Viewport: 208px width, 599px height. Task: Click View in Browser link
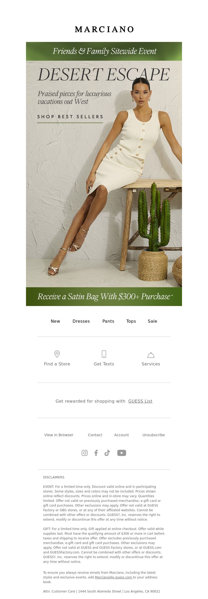click(59, 435)
